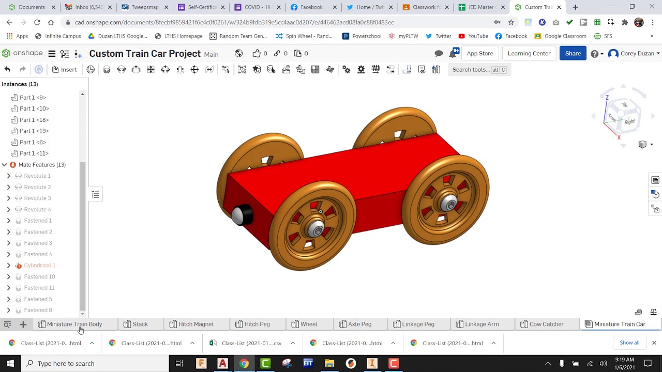Viewport: 662px width, 372px height.
Task: Select the Pin slot mate tool
Action: (x=180, y=69)
